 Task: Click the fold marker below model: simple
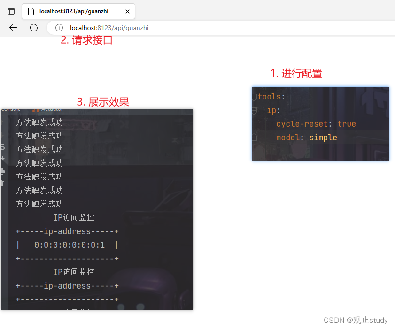click(255, 136)
